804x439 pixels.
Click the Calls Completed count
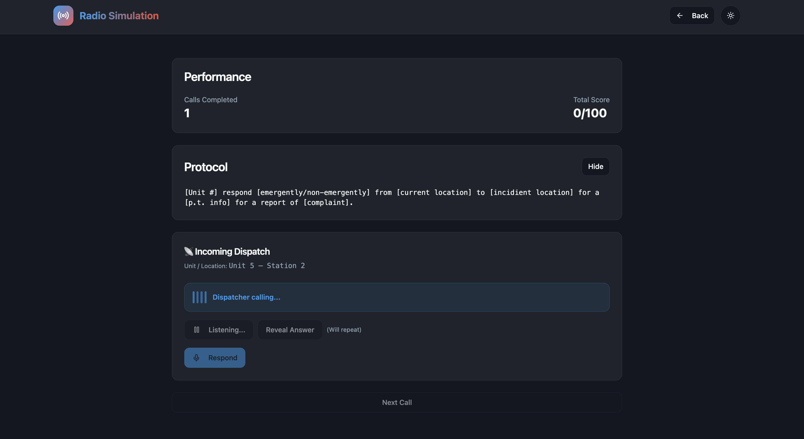pyautogui.click(x=187, y=113)
